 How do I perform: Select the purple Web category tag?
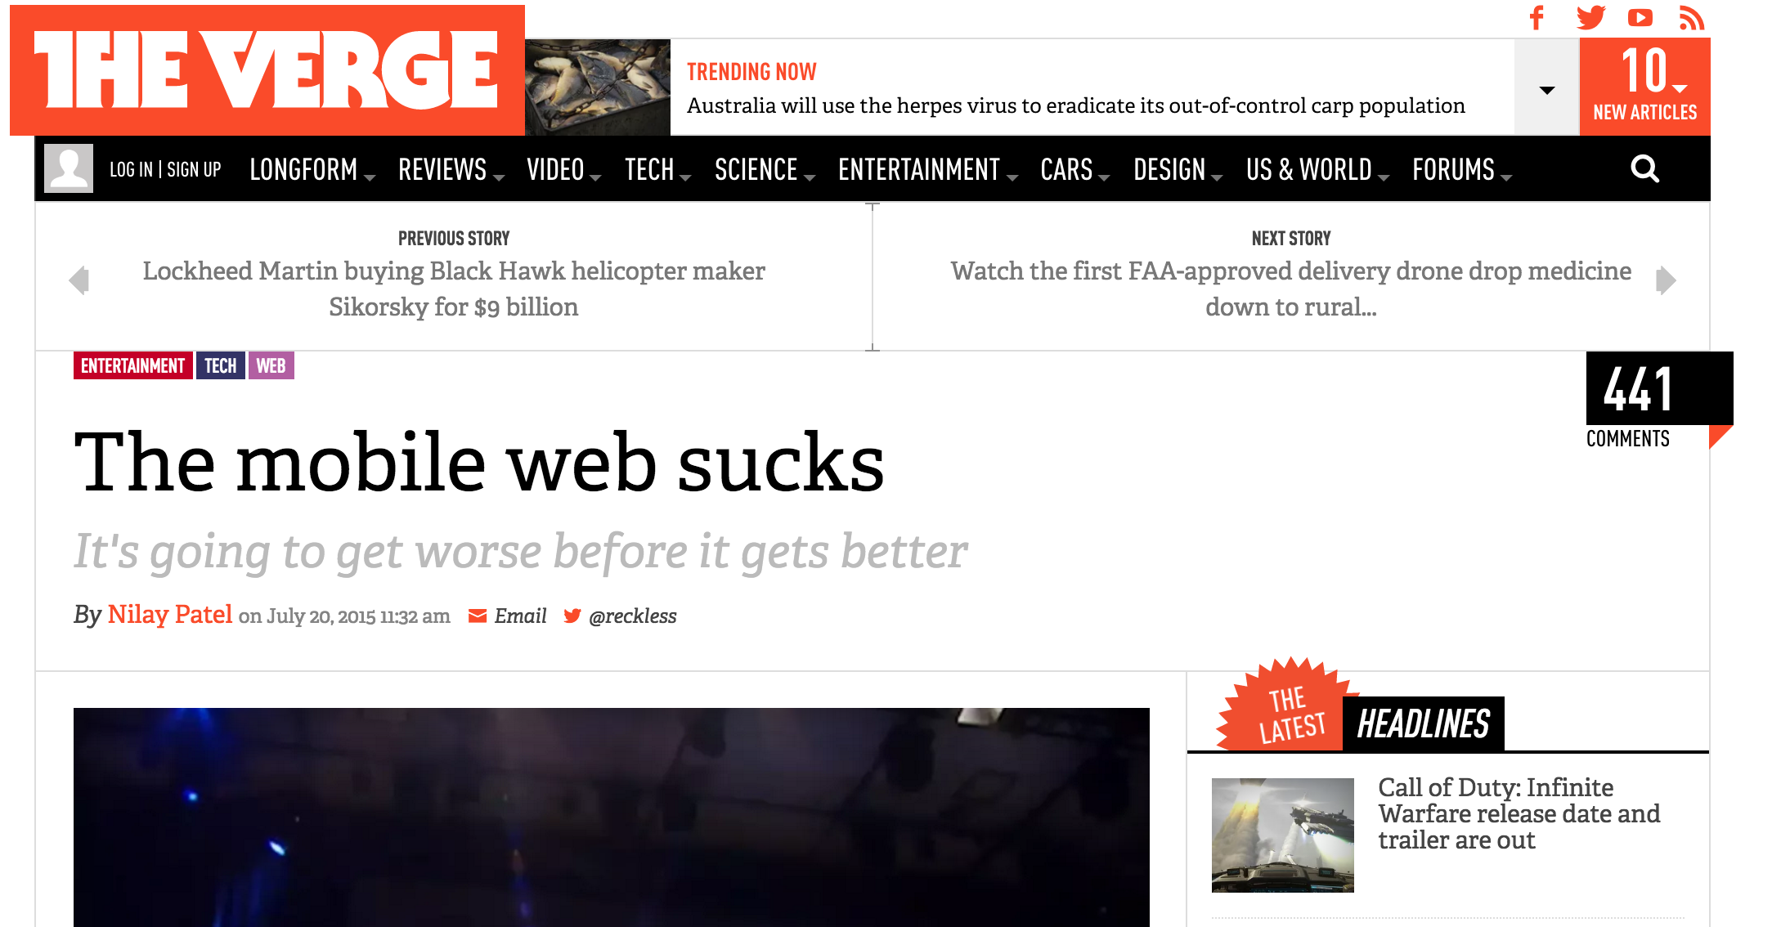coord(271,365)
